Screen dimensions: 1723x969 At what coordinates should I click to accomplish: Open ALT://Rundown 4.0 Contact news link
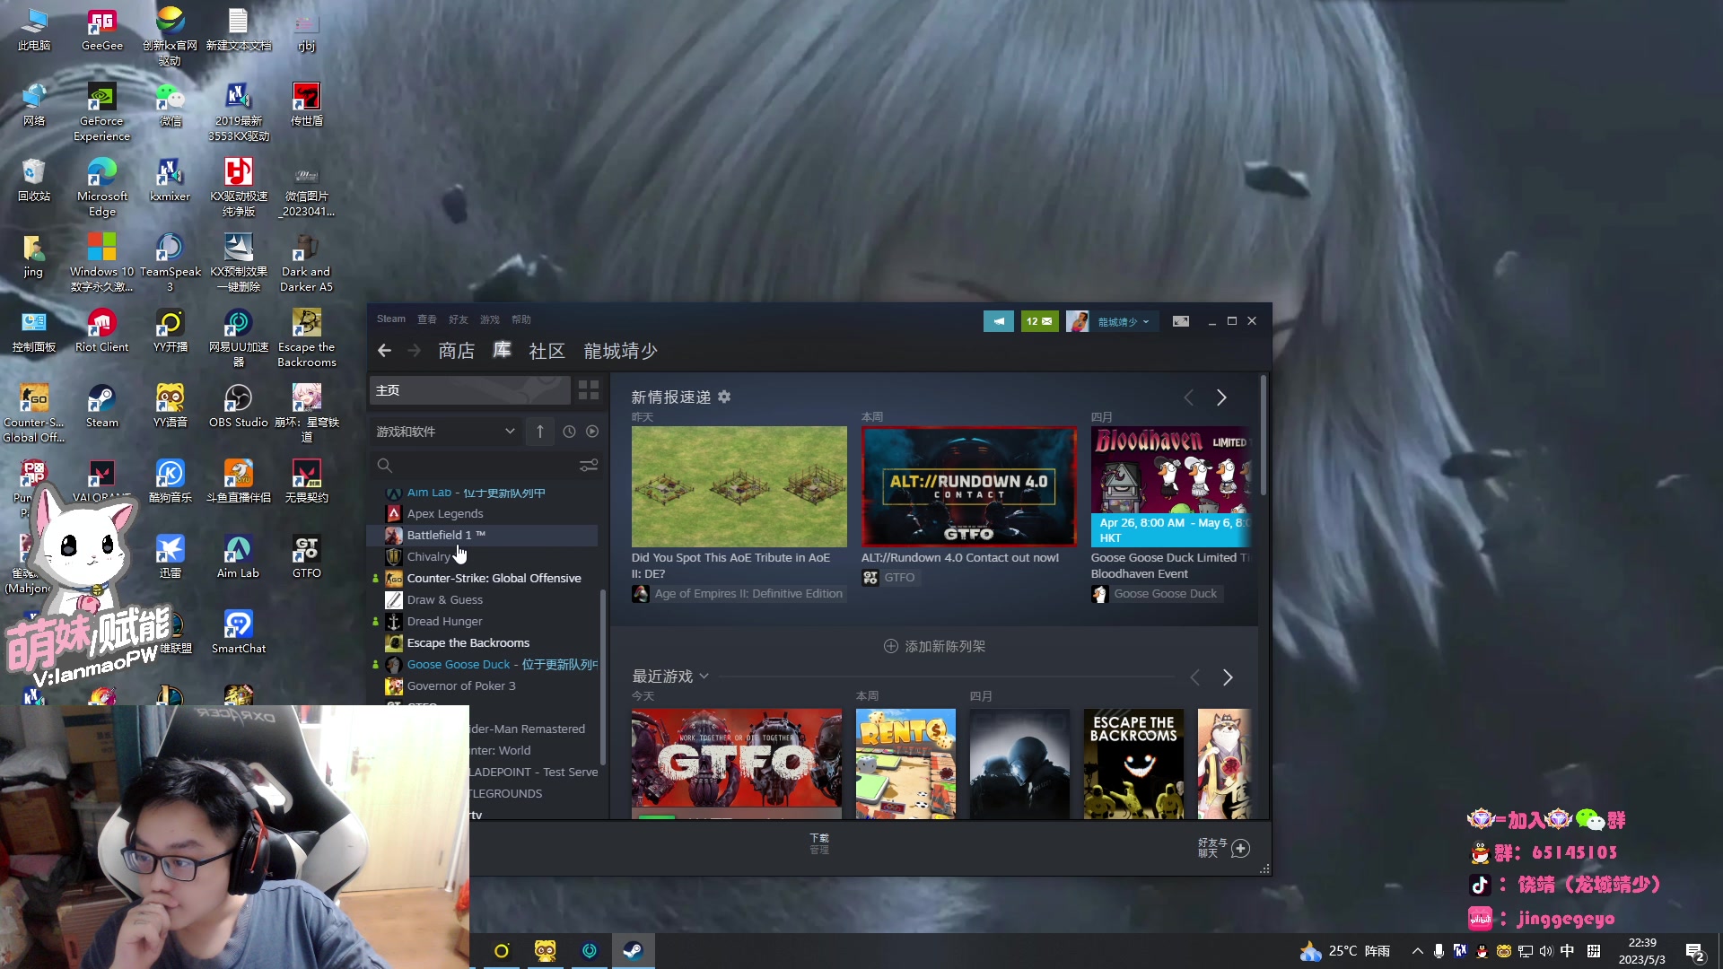(959, 557)
